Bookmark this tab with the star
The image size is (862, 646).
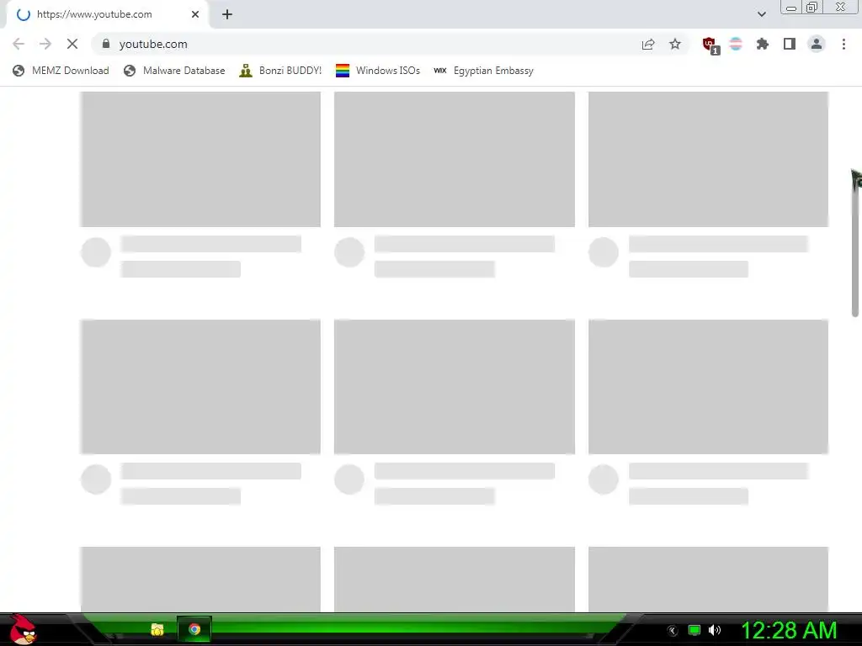675,44
